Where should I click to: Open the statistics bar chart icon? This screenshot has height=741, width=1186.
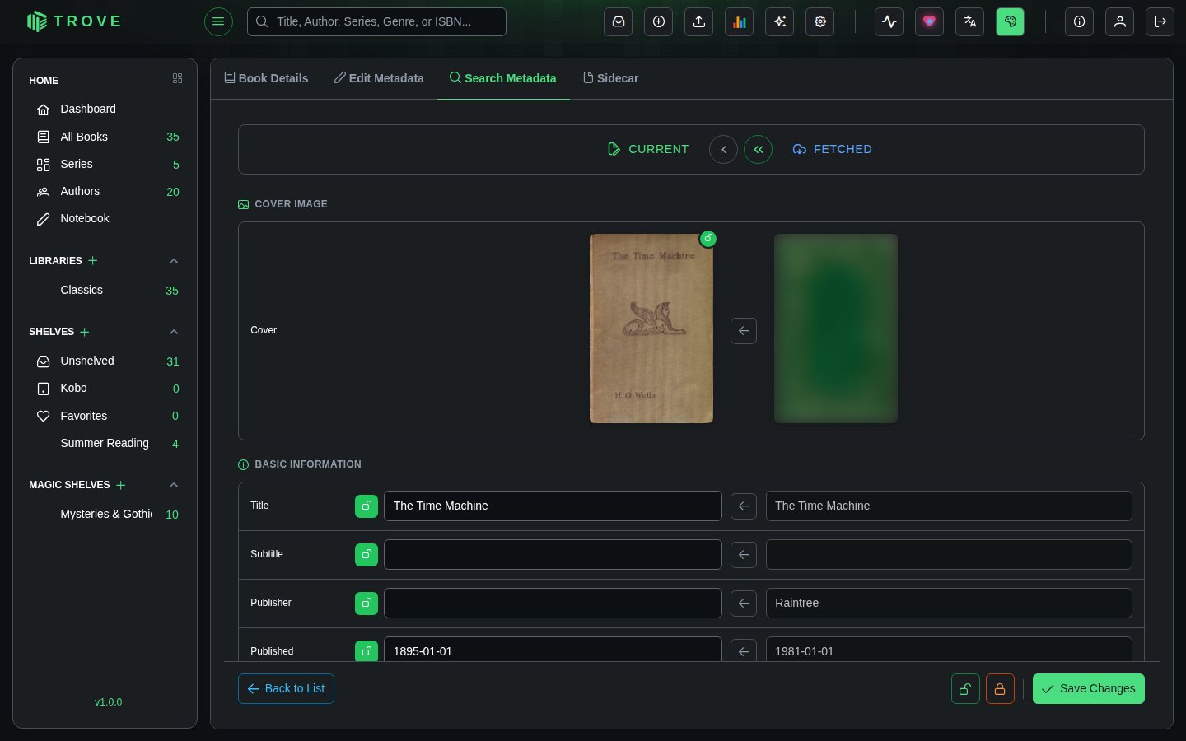pyautogui.click(x=740, y=21)
